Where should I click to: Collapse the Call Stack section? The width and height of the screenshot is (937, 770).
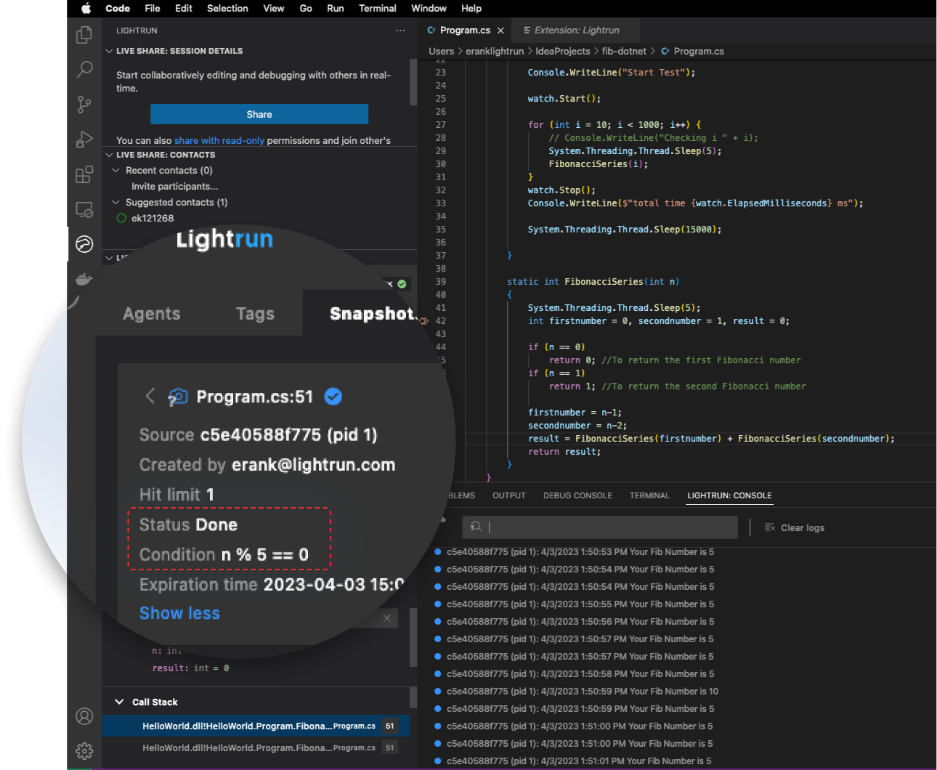point(119,702)
